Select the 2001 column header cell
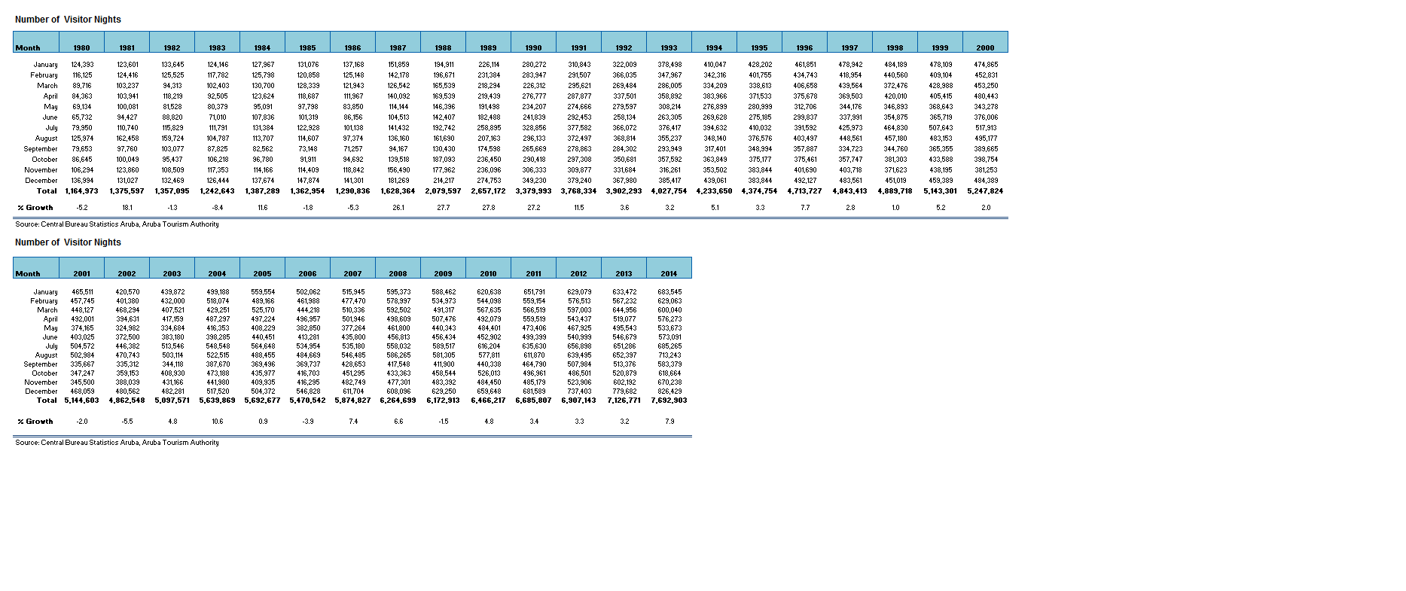Image resolution: width=1406 pixels, height=591 pixels. click(81, 273)
